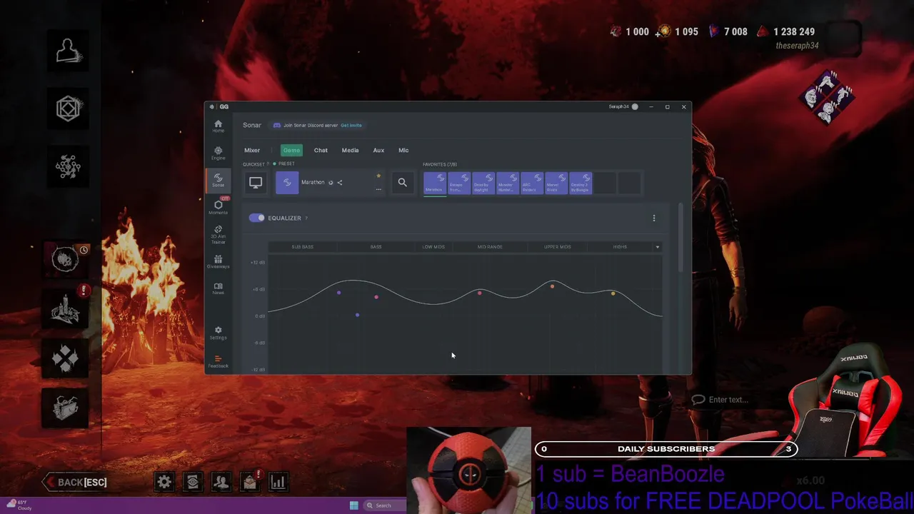The width and height of the screenshot is (914, 514).
Task: Select the low purple EQ point near 0 dB
Action: 357,315
